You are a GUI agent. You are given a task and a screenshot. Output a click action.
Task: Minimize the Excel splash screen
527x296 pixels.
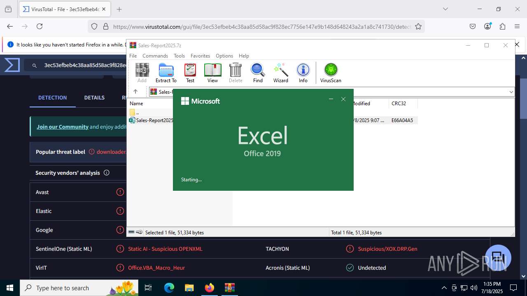[331, 99]
